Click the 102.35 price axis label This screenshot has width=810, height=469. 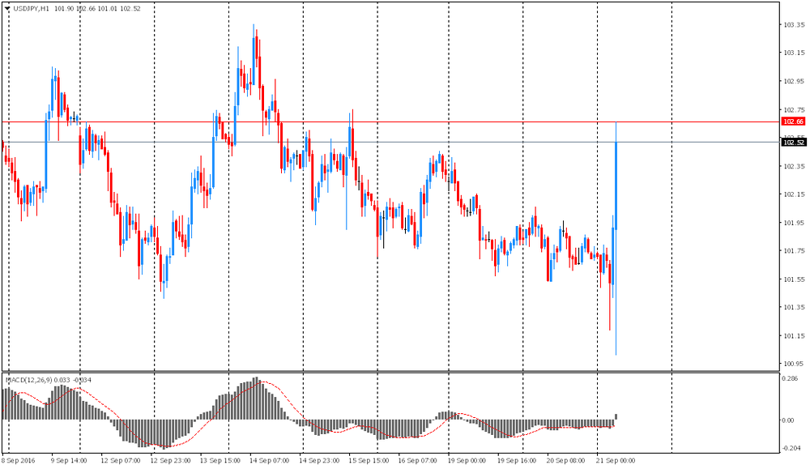(x=794, y=166)
